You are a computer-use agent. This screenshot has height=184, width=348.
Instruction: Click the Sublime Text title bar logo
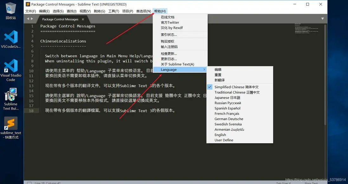(x=28, y=4)
